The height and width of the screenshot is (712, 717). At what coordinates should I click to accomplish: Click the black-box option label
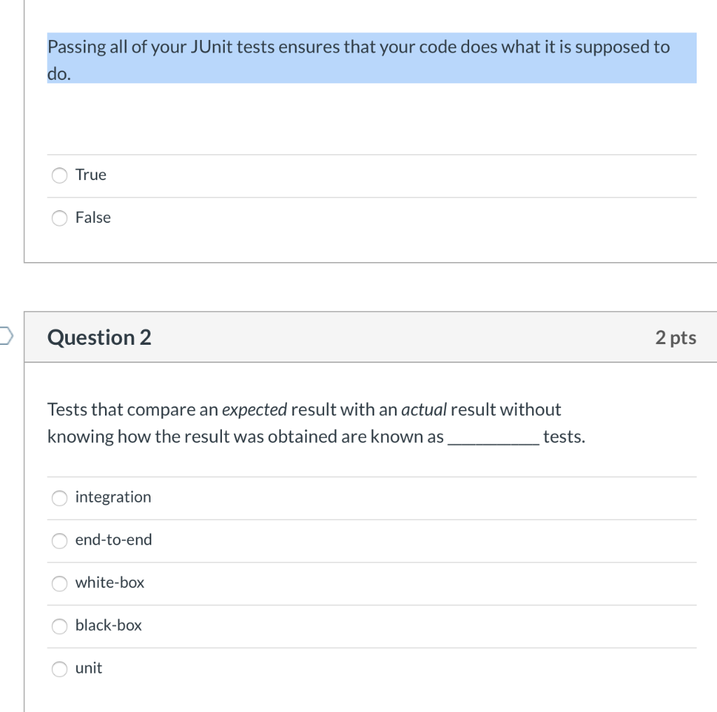click(x=108, y=626)
